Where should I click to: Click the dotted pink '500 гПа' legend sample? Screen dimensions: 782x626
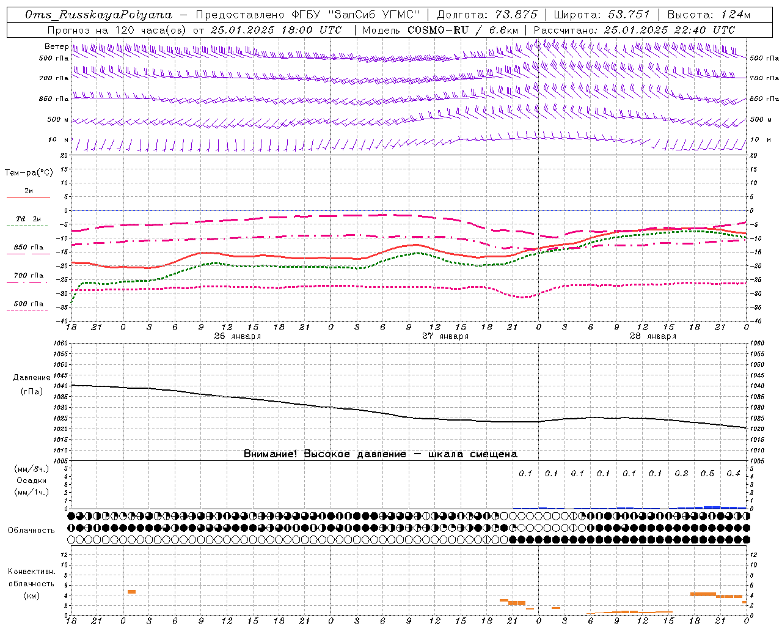coord(27,311)
